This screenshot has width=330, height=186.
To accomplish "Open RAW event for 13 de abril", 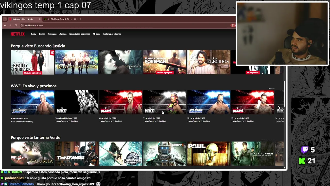I will (x=253, y=102).
